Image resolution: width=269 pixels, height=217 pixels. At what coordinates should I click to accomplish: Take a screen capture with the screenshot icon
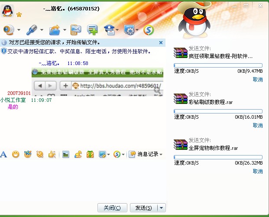pyautogui.click(x=102, y=154)
